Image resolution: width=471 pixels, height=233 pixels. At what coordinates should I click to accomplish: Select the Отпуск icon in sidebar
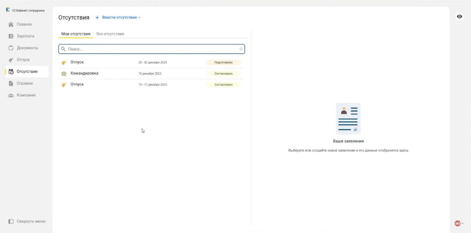(x=11, y=60)
